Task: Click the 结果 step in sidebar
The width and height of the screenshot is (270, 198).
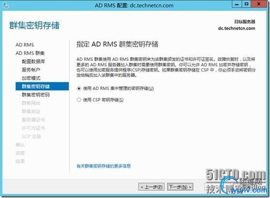Action: click(20, 161)
